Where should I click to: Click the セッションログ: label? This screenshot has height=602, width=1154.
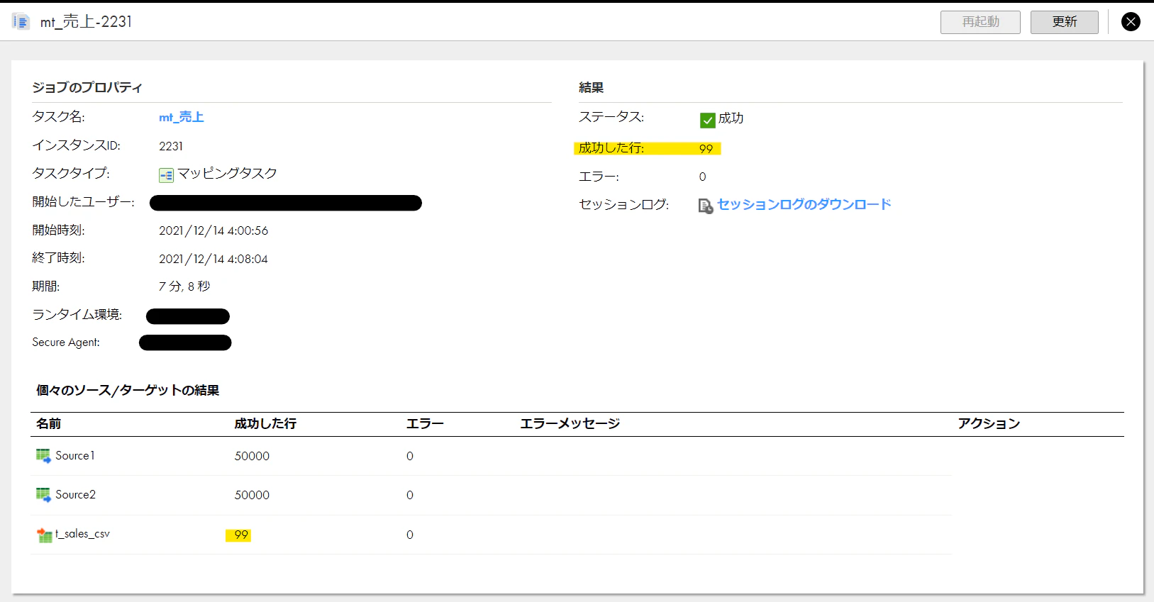click(x=624, y=204)
